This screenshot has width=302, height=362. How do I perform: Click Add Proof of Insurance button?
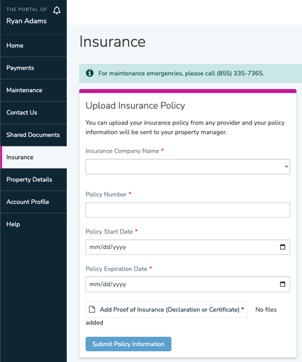(x=166, y=310)
